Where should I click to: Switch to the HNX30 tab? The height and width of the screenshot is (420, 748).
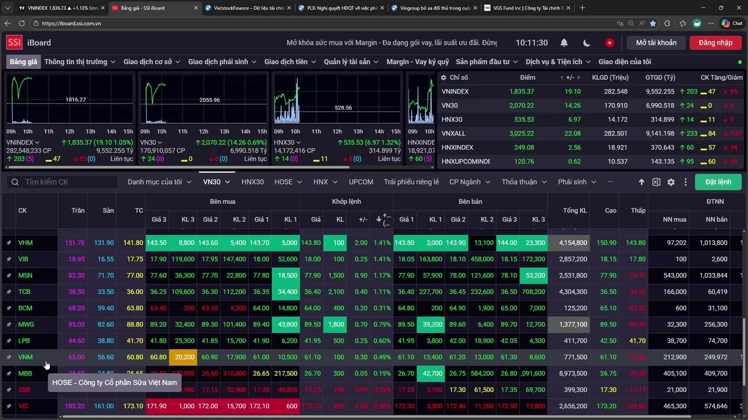tap(252, 182)
